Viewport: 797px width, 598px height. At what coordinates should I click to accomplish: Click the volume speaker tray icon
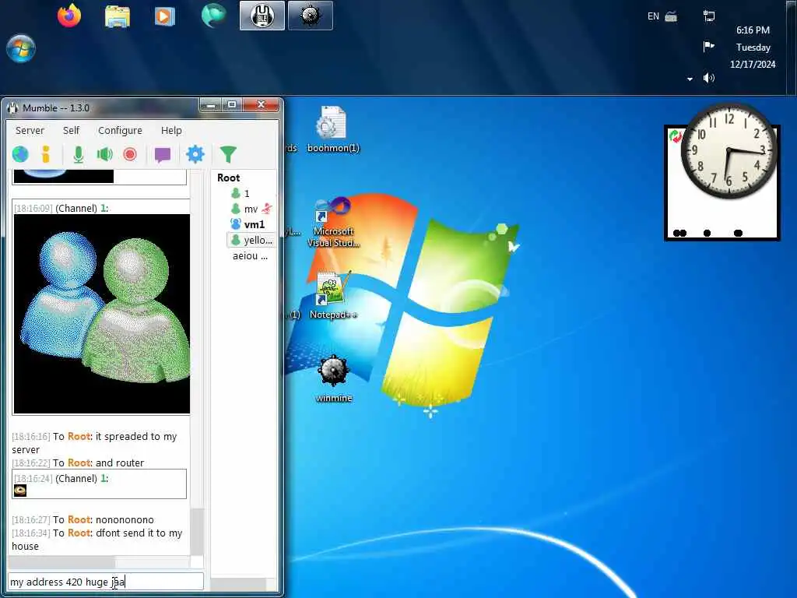(x=708, y=78)
